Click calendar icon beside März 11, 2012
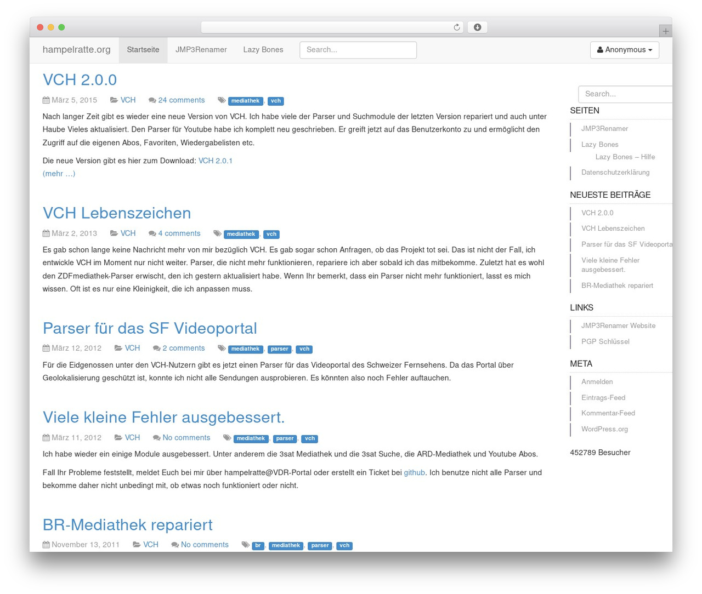Viewport: 702px width, 594px height. (x=46, y=438)
